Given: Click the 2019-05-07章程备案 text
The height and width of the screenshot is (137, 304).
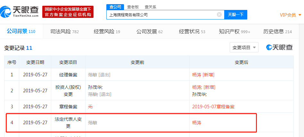Looking at the screenshot, I should pos(213,106).
